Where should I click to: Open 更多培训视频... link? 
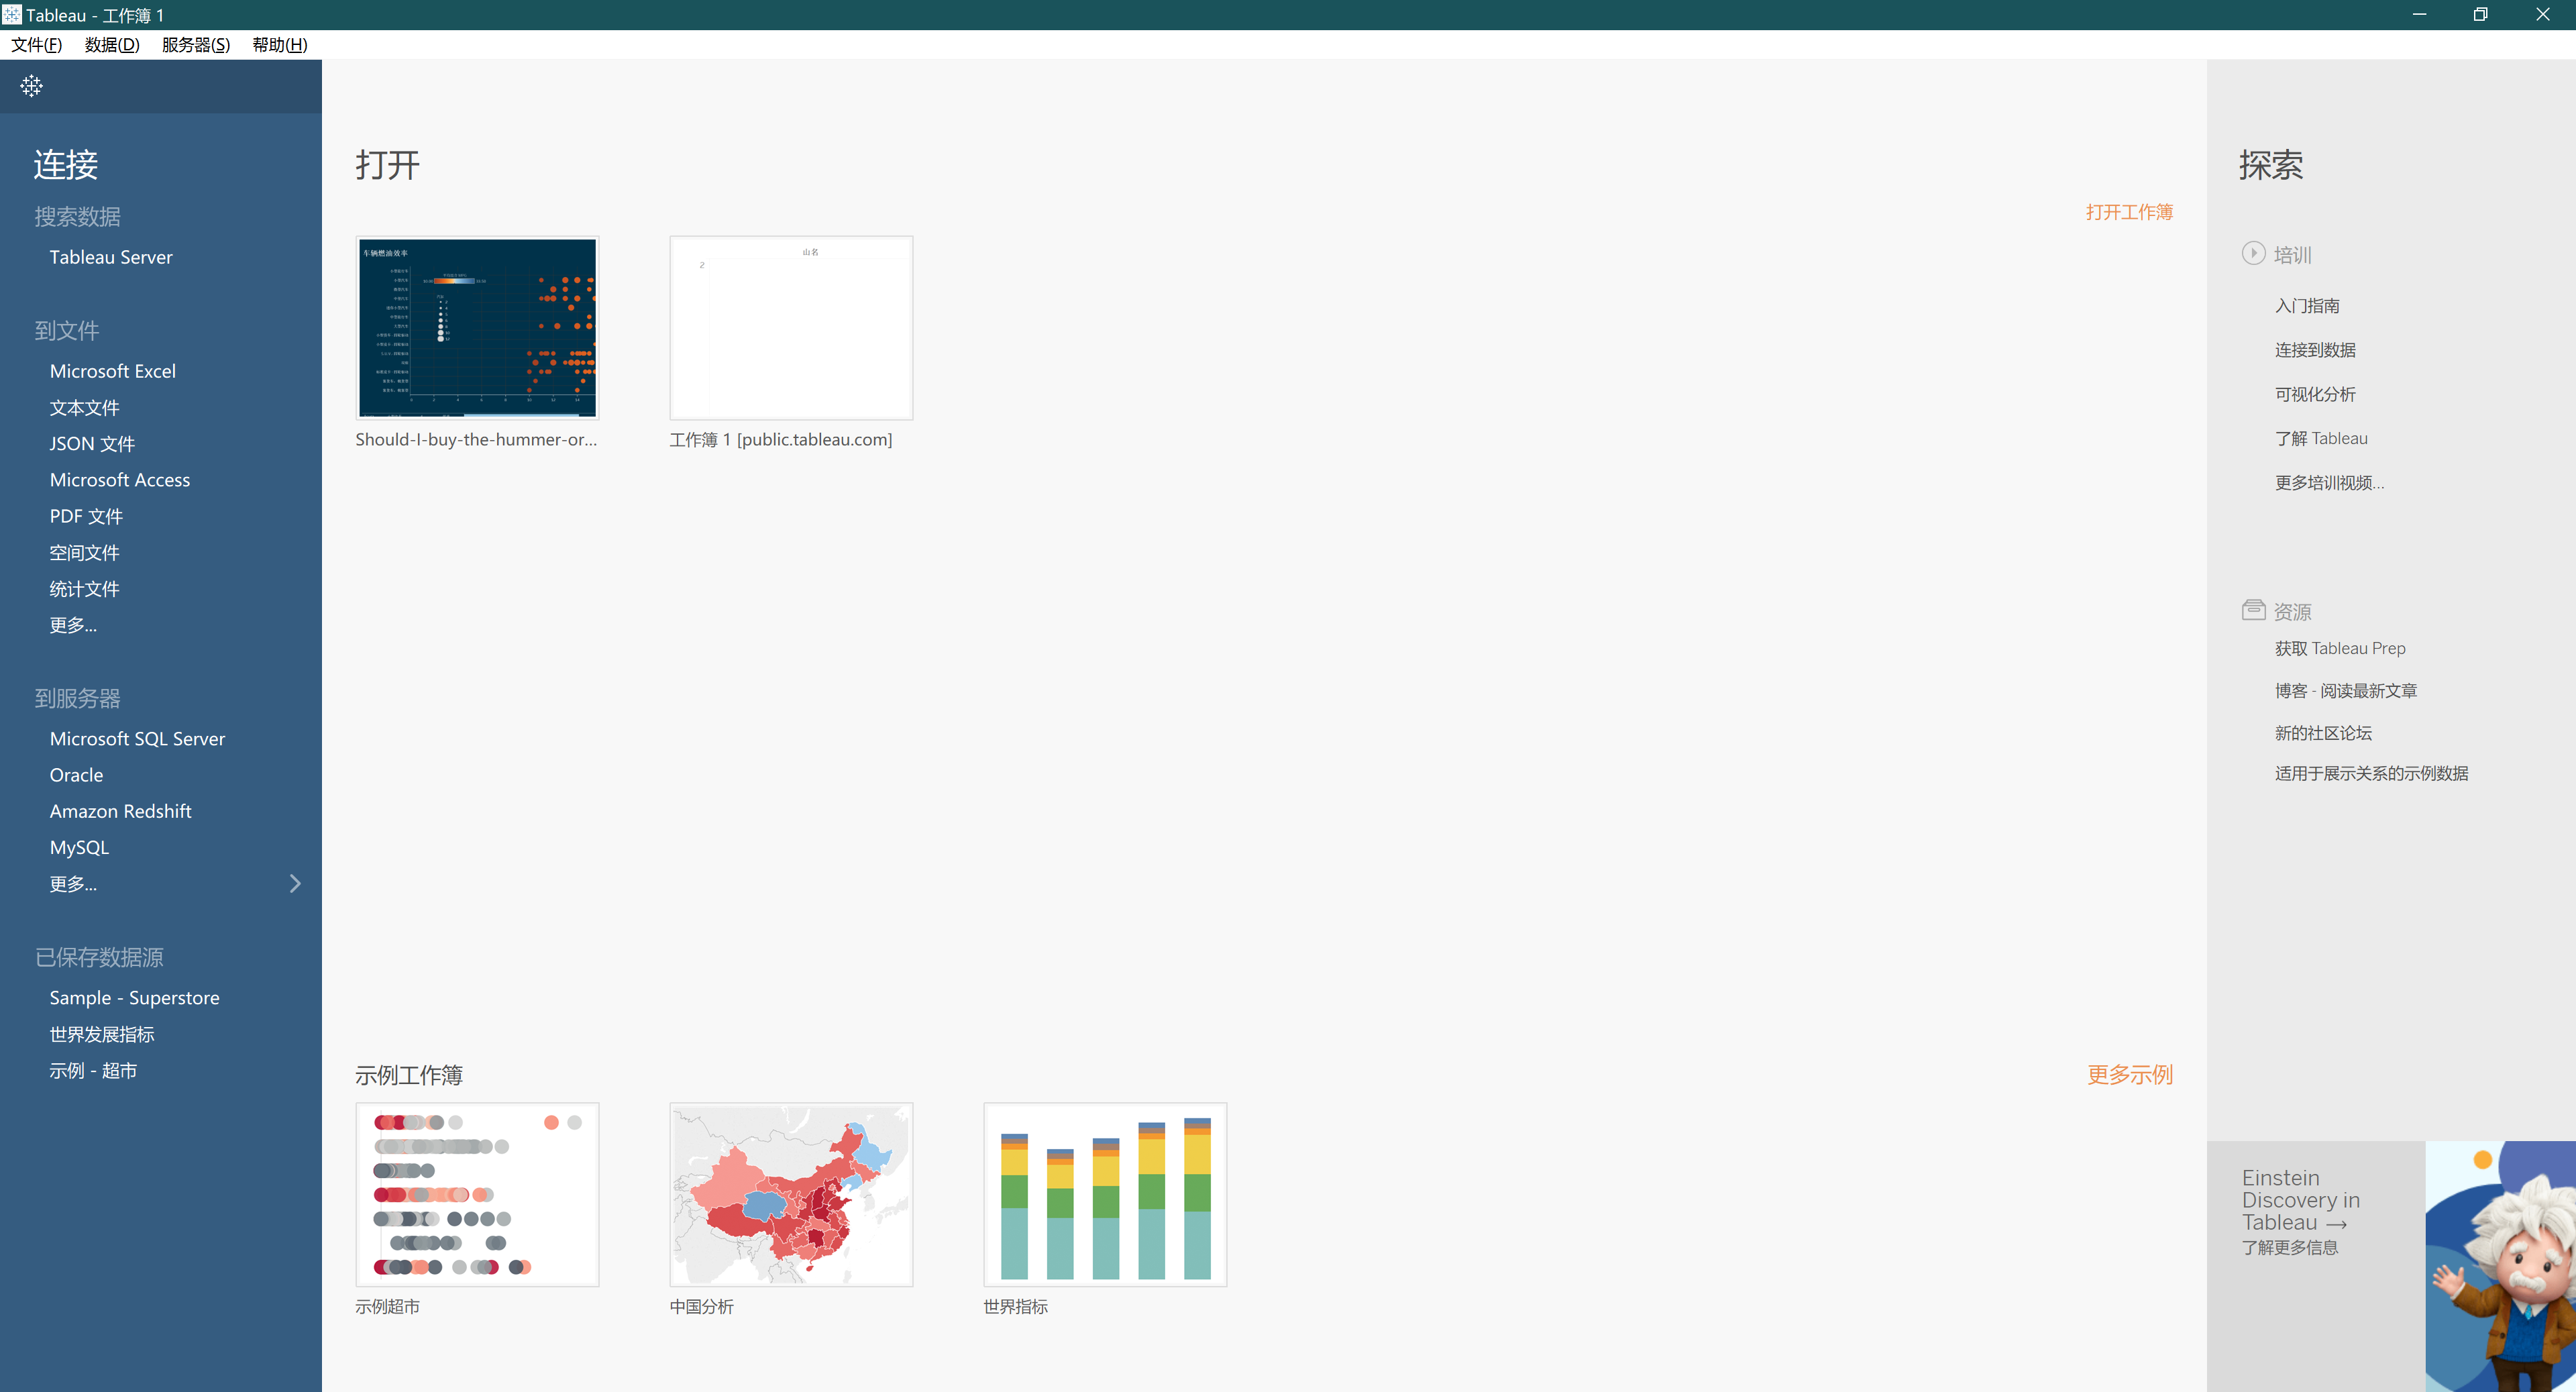point(2329,483)
